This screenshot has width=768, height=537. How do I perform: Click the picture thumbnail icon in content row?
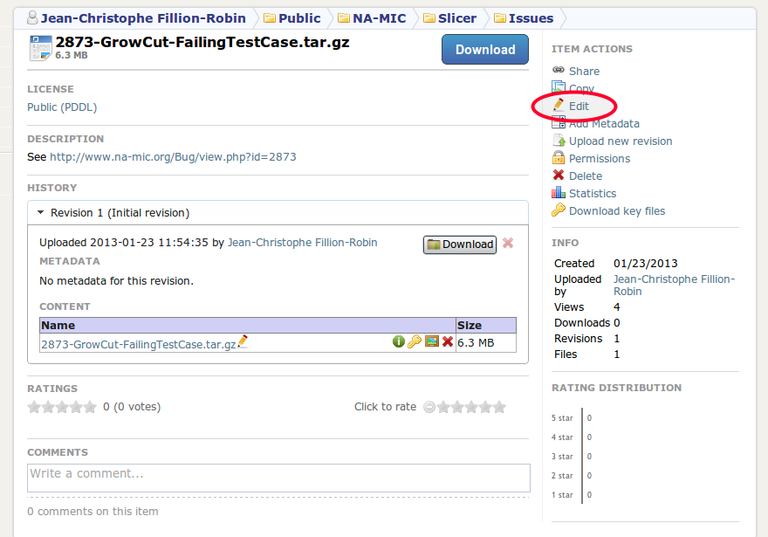tap(431, 342)
